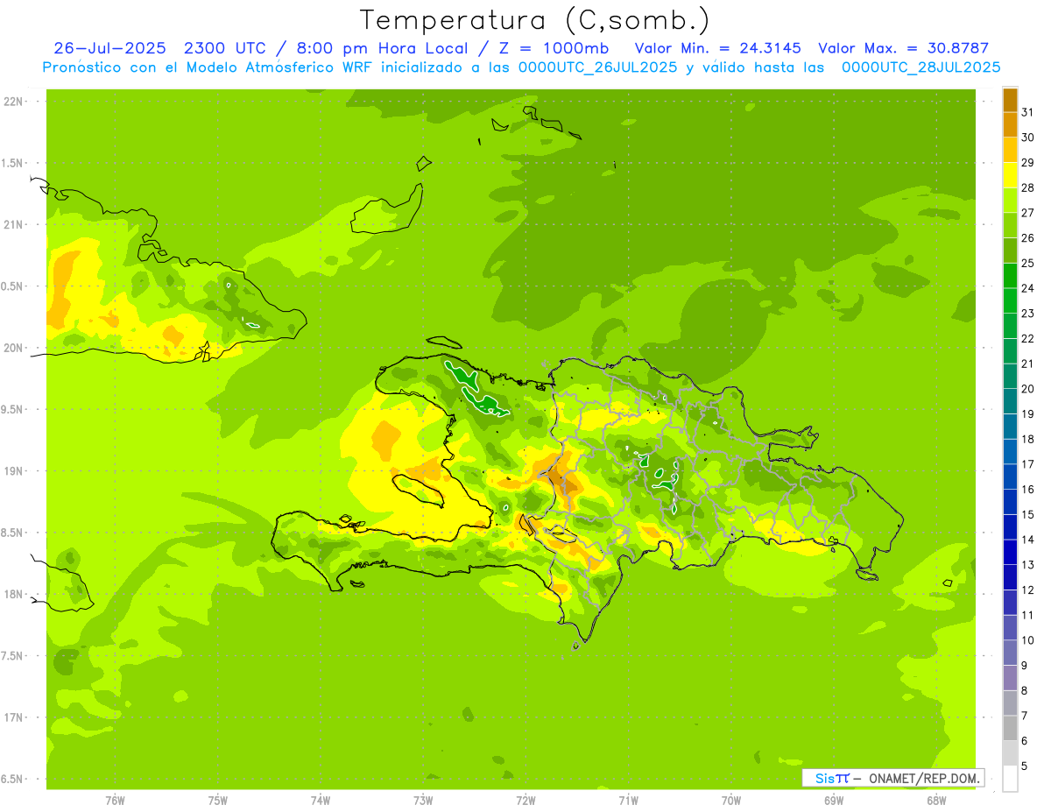This screenshot has height=812, width=1051.
Task: Select the valid-until time "0000UTC_28JUL2025"
Action: click(x=921, y=67)
